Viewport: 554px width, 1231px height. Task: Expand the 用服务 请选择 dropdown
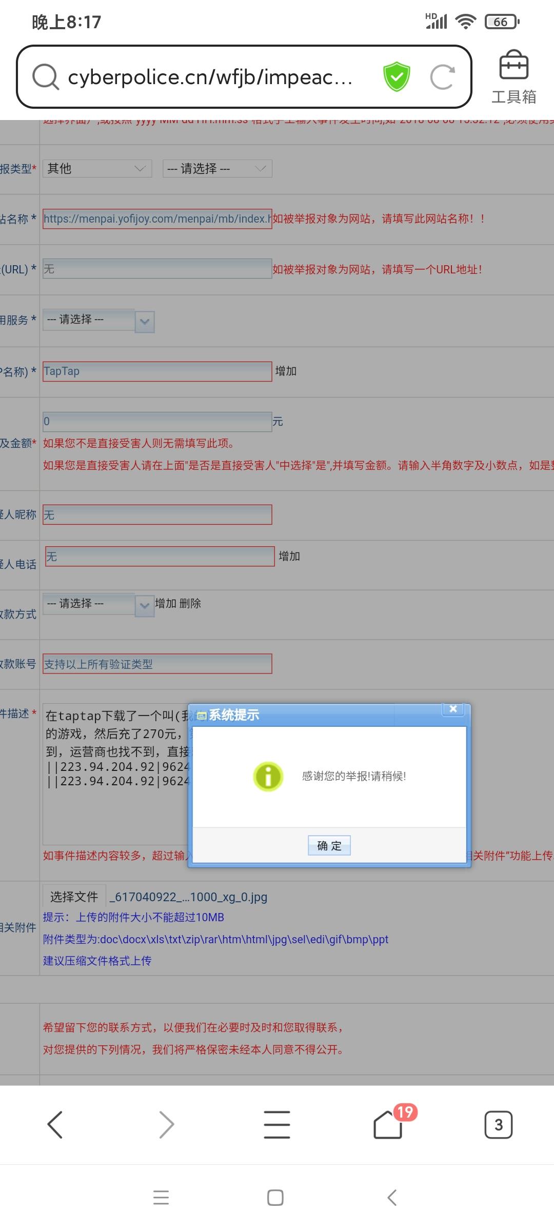(x=98, y=321)
